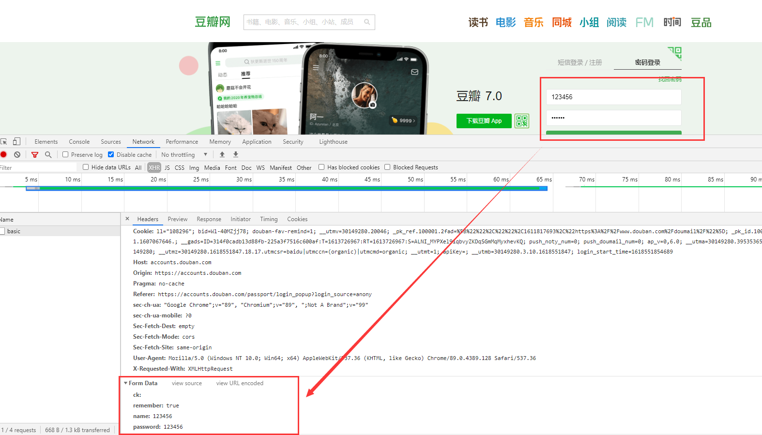Click view URL encoded link

click(x=240, y=383)
